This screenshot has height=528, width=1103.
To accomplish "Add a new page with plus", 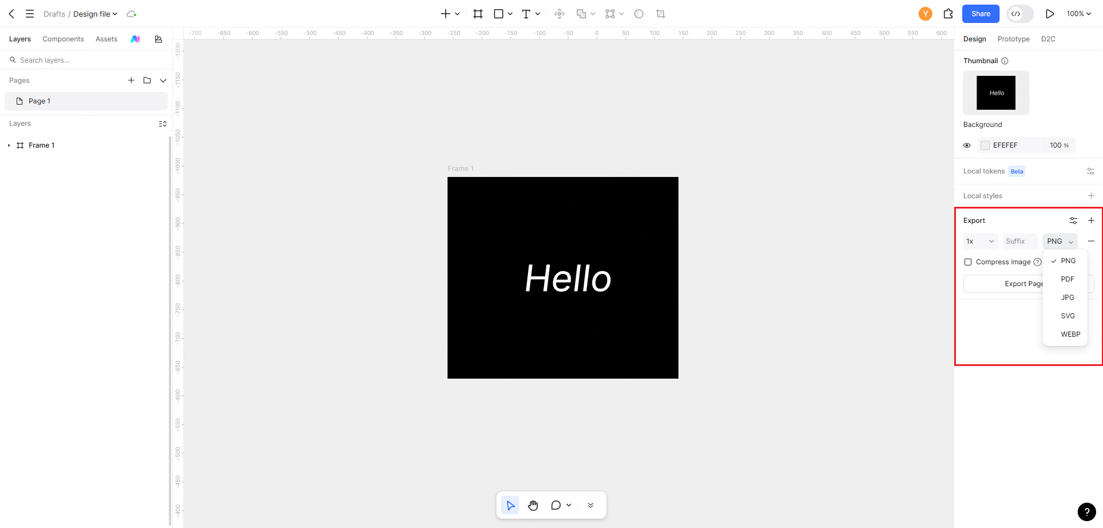I will click(131, 80).
